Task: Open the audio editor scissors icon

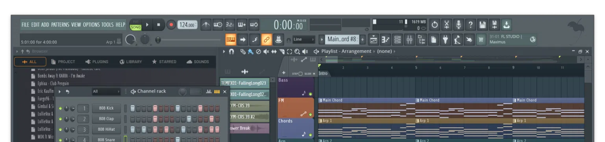Action: [x=446, y=25]
